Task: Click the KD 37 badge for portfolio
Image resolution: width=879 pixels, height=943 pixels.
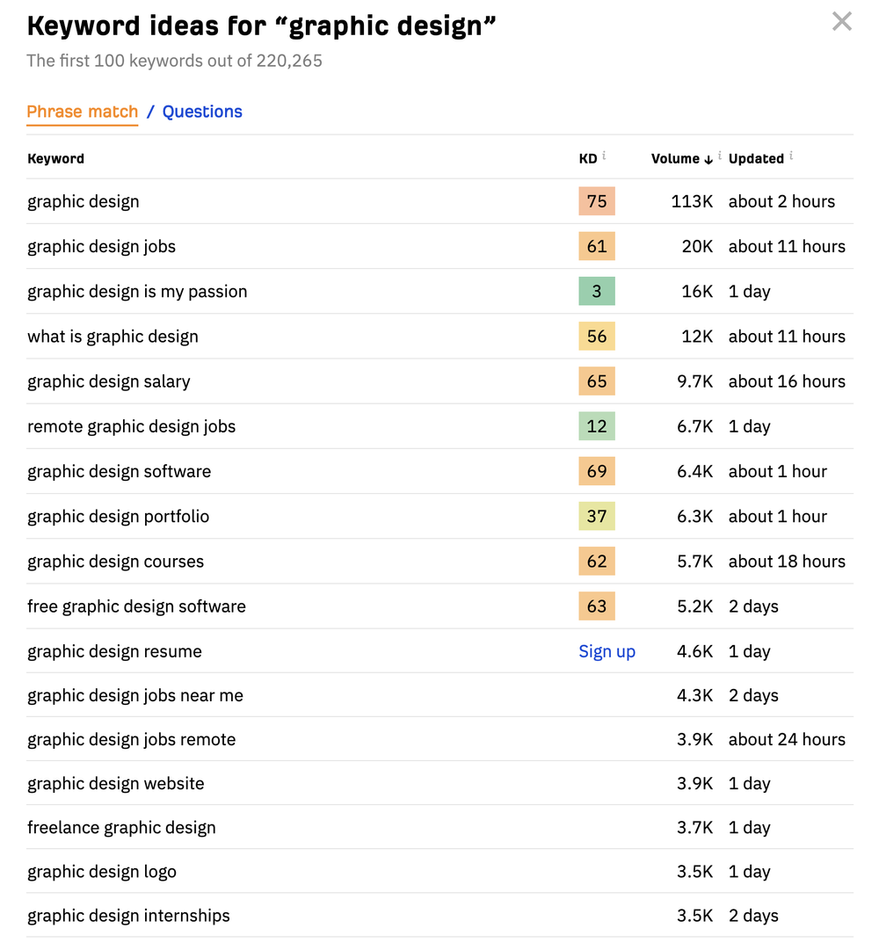Action: point(597,516)
